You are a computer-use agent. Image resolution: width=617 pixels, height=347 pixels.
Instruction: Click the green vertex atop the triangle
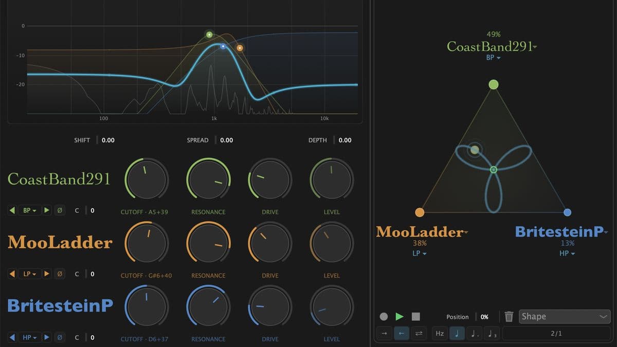(x=494, y=84)
